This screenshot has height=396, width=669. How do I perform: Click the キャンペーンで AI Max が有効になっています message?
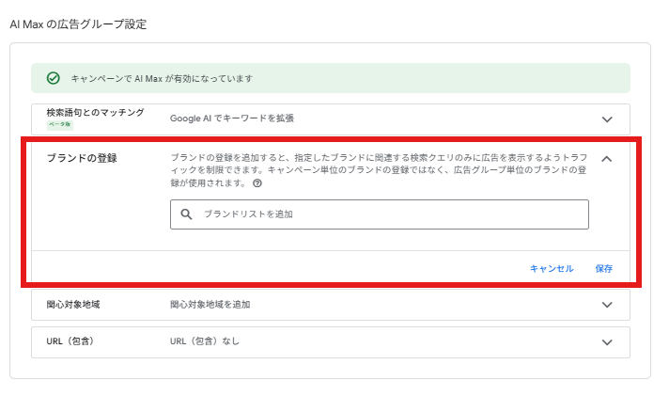[x=162, y=79]
